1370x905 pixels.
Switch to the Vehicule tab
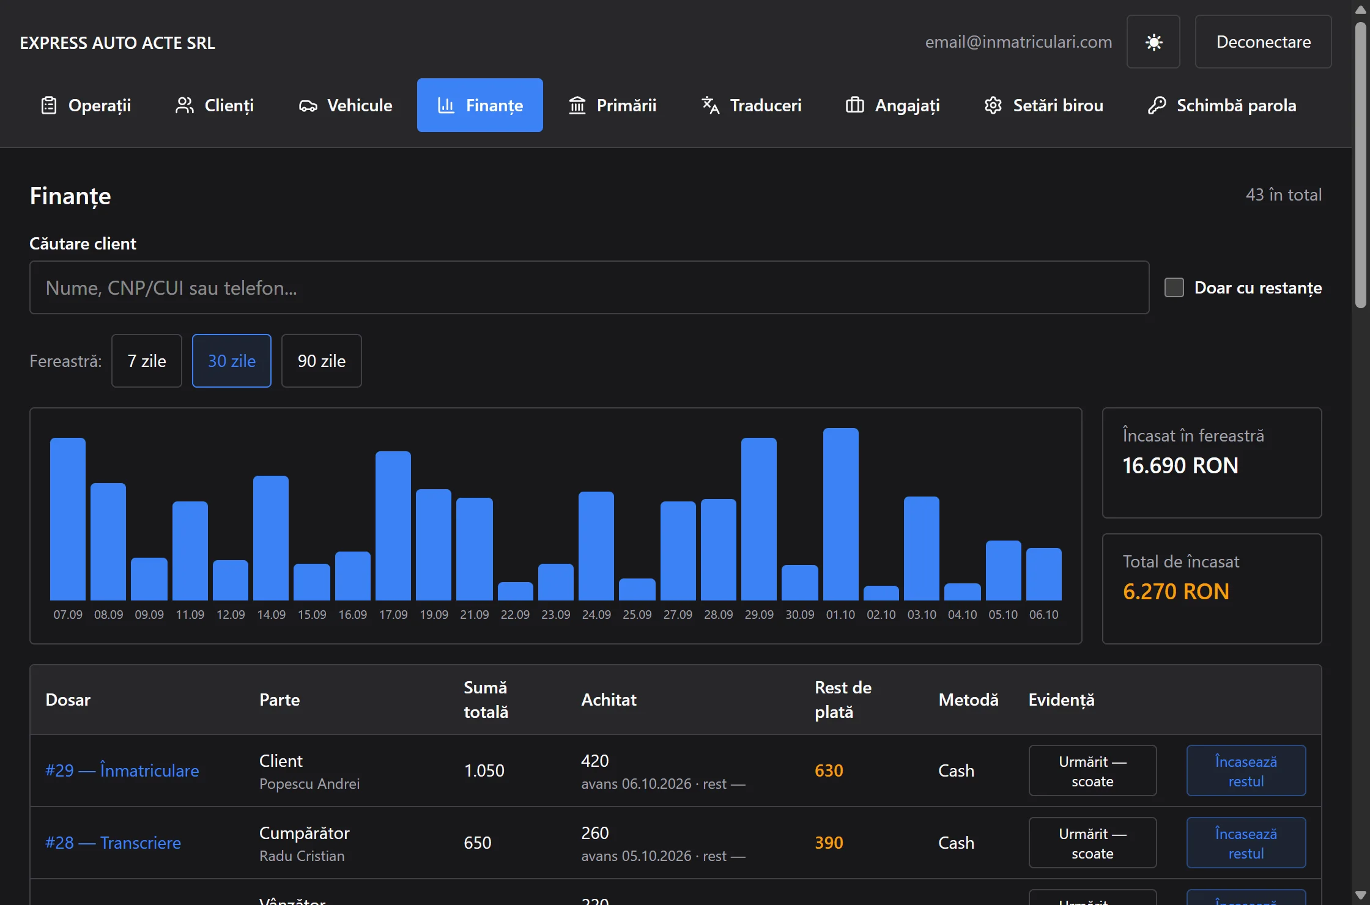point(346,105)
